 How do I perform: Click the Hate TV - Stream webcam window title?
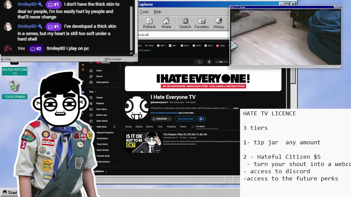238,7
